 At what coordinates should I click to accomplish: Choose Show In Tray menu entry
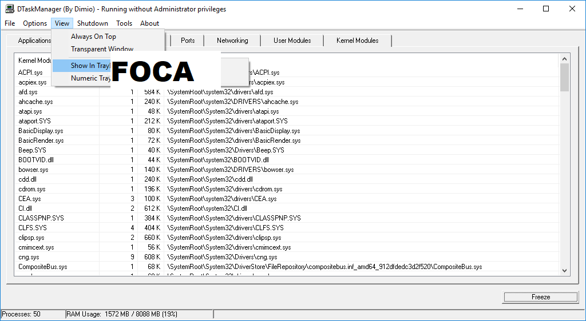[x=81, y=66]
